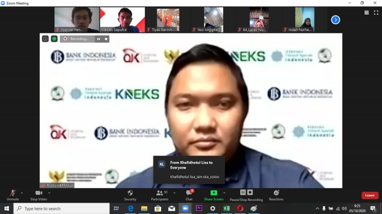Expand arrow next to Participants
This screenshot has height=214, width=382.
(x=175, y=193)
